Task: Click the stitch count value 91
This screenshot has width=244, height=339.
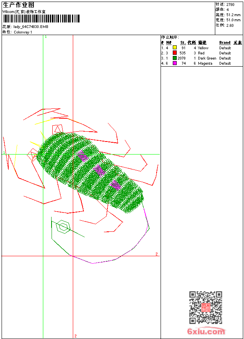Action: [183, 48]
